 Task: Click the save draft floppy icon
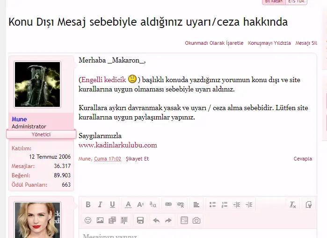point(140,220)
